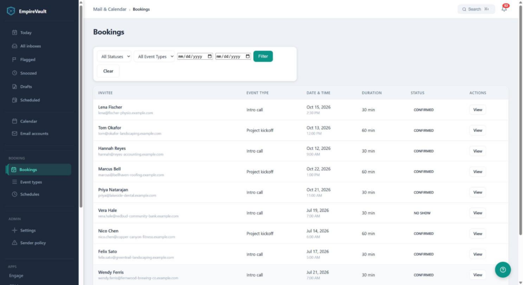523x285 pixels.
Task: View Vera Hale's booking
Action: (478, 213)
